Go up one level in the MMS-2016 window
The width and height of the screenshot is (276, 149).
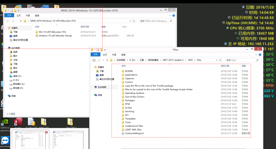coord(21,21)
